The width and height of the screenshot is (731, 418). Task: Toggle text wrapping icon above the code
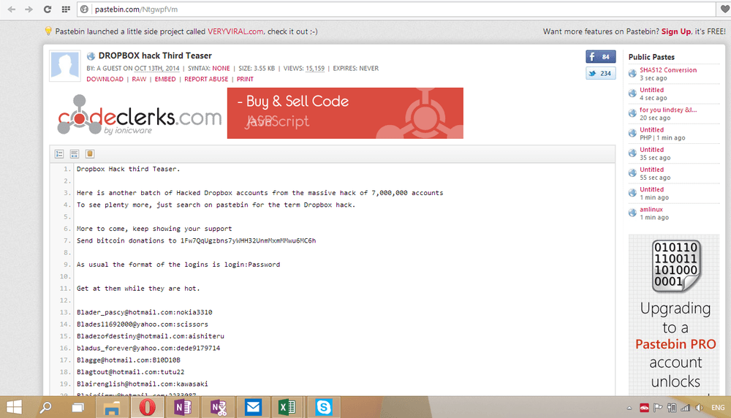(x=74, y=153)
